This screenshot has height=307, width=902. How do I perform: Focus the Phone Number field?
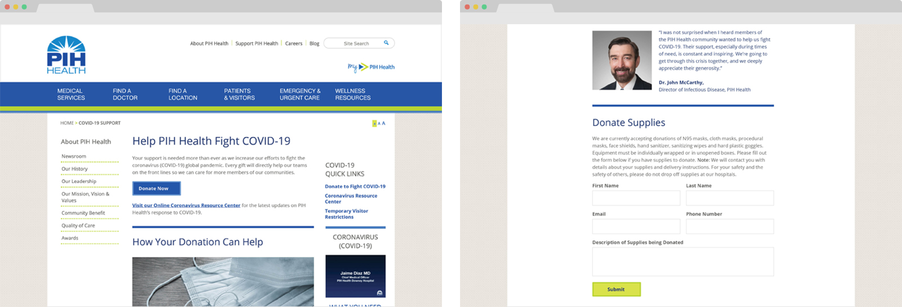point(729,226)
